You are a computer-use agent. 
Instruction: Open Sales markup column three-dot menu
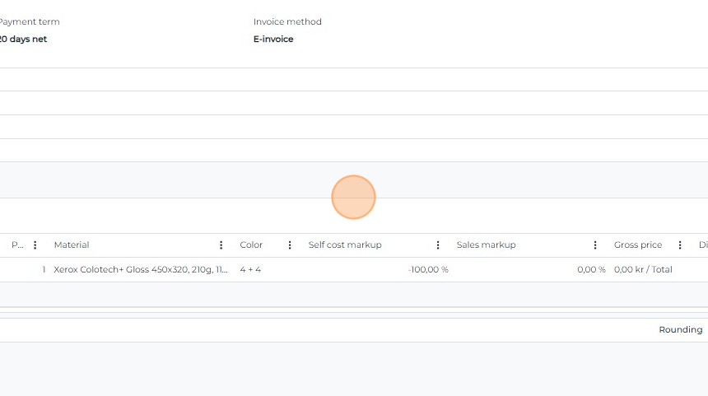tap(595, 245)
